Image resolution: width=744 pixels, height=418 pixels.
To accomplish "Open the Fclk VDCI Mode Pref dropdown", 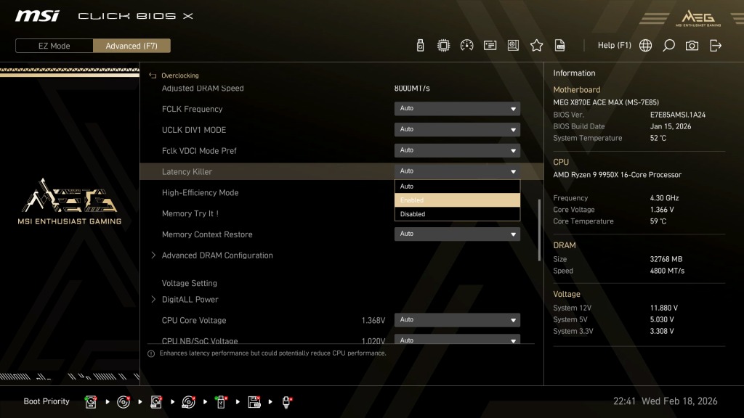I will [x=457, y=150].
